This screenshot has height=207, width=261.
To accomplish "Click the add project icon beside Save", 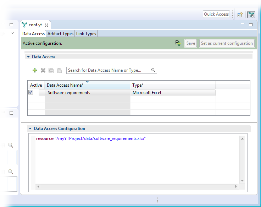I will coord(178,43).
